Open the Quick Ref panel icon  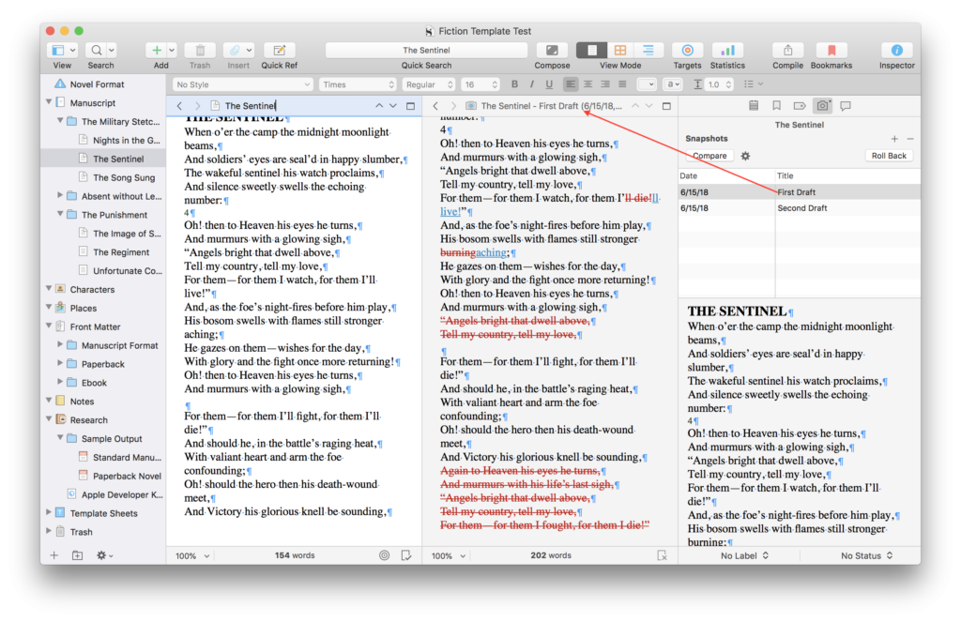[x=279, y=51]
